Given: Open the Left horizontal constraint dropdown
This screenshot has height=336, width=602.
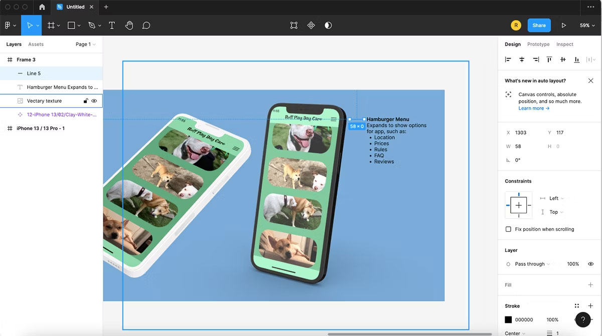Looking at the screenshot, I should [556, 198].
